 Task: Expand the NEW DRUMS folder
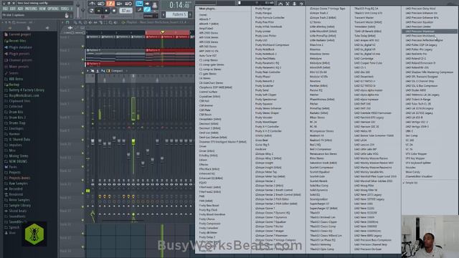point(18,161)
